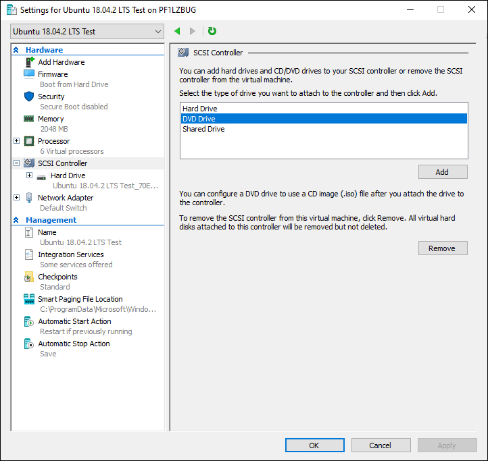Click the Remove button
The height and width of the screenshot is (461, 488).
443,248
